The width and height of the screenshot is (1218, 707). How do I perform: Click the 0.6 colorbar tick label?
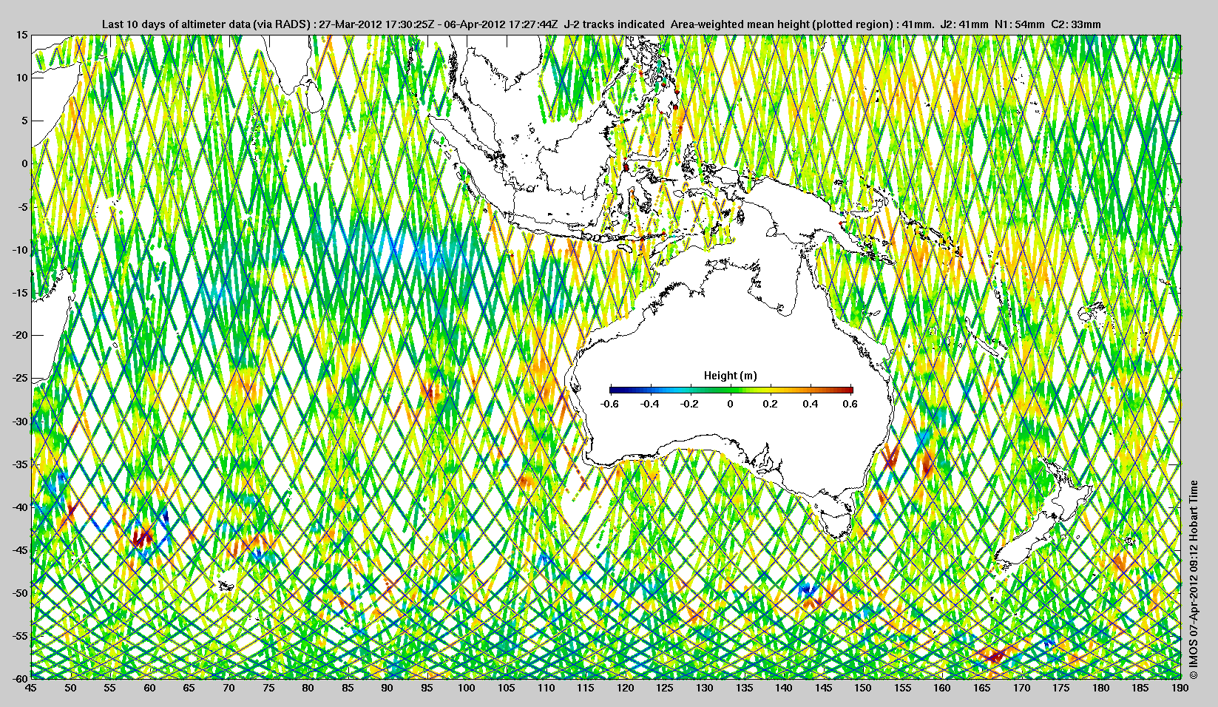(850, 404)
